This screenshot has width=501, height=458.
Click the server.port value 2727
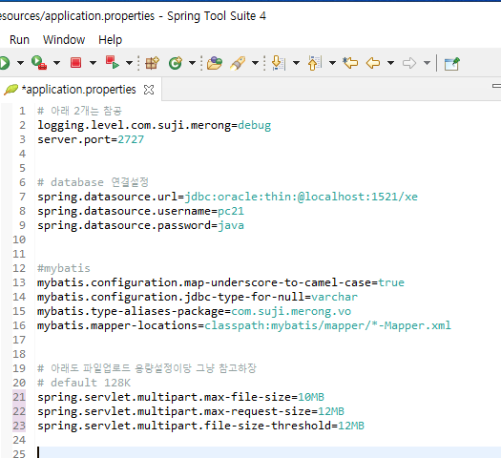[x=131, y=139]
